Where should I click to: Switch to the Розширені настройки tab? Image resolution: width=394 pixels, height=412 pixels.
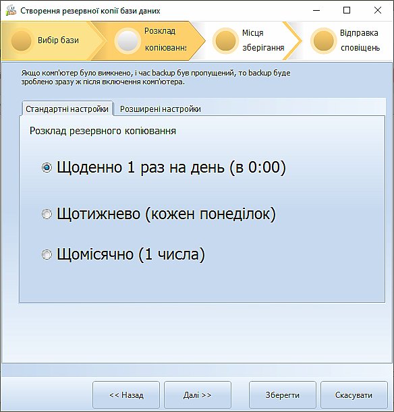[161, 109]
